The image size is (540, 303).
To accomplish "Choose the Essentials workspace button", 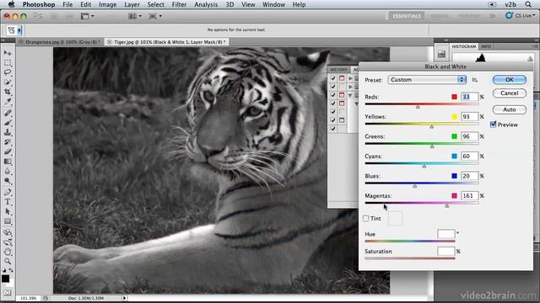I will [407, 16].
